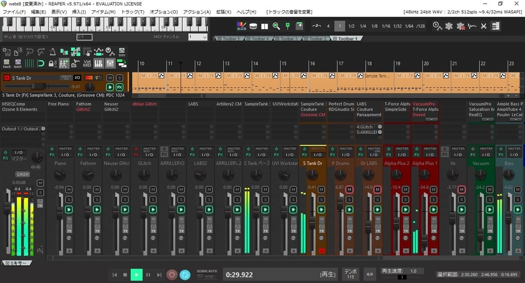Expand FX list arrow under Dexed

(x=432, y=119)
